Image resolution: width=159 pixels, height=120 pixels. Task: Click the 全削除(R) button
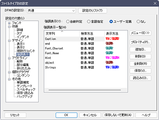[x=140, y=64]
